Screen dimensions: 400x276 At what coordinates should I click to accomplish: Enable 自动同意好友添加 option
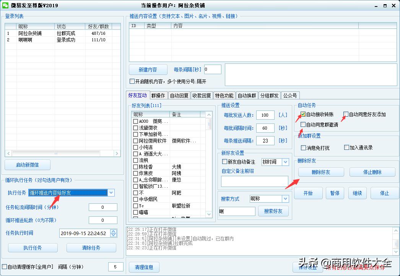pyautogui.click(x=346, y=114)
